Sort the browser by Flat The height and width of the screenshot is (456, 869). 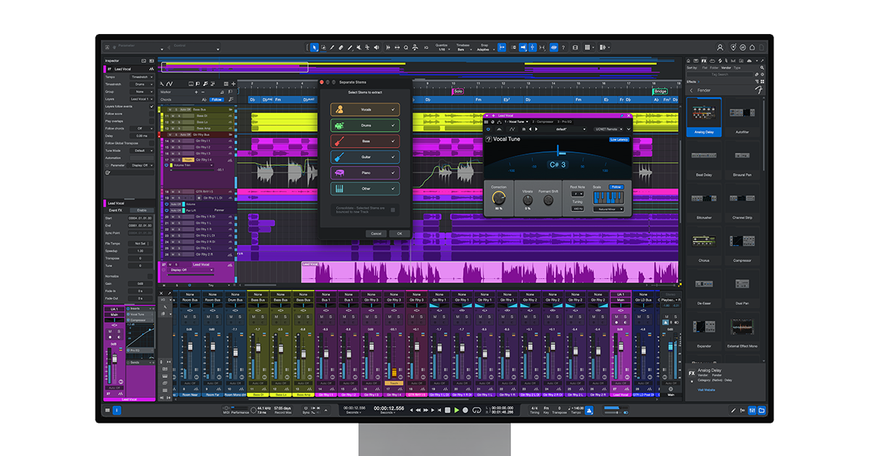pyautogui.click(x=705, y=67)
